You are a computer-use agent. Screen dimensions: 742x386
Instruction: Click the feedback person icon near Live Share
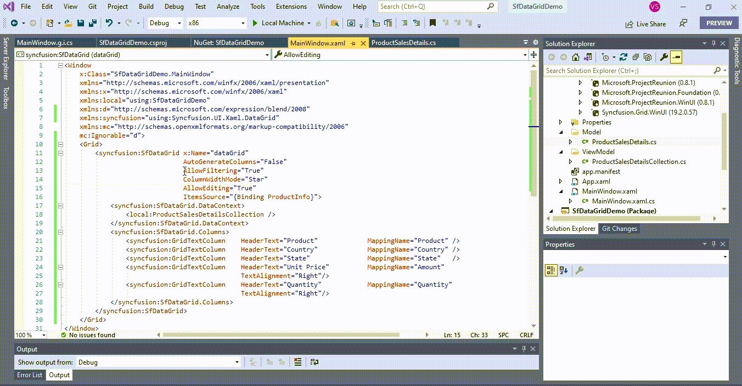click(683, 24)
